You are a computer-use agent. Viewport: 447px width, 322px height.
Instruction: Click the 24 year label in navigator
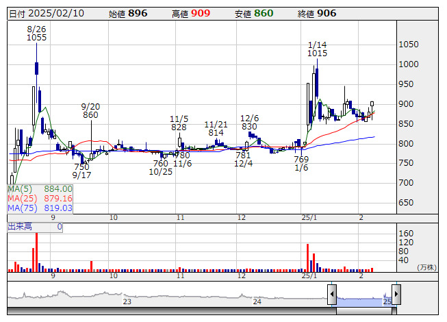click(x=257, y=301)
